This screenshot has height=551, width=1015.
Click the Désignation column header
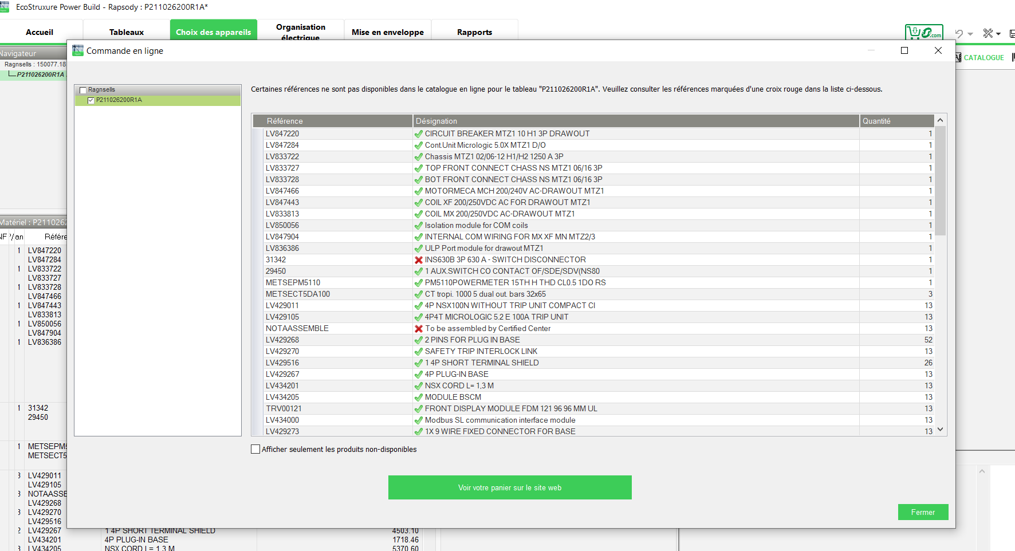636,121
